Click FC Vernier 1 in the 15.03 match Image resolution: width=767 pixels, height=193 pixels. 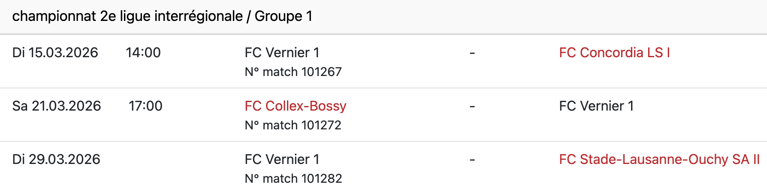282,53
